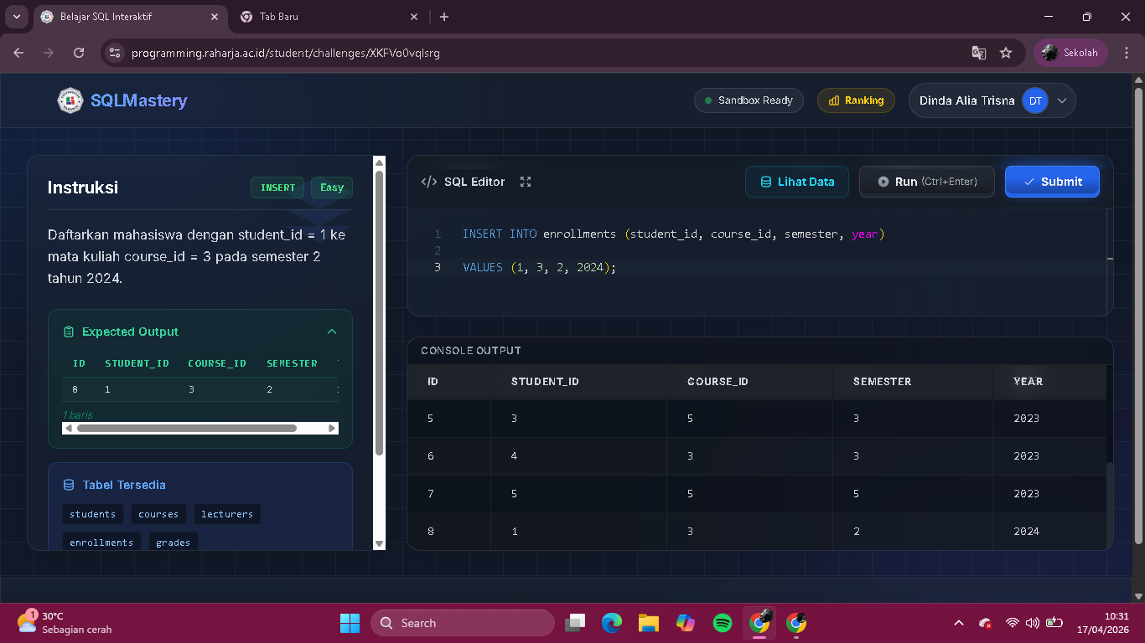
Task: Expand the SQL editor to fullscreen
Action: pos(526,182)
